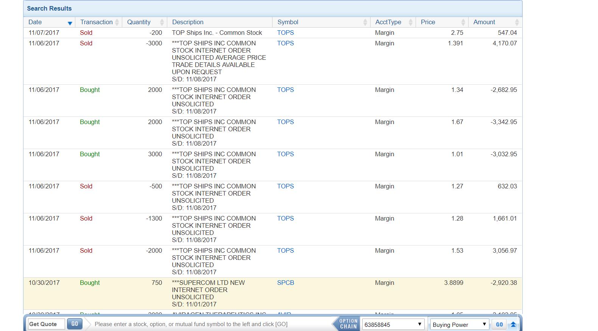
Task: Click the Search Results panel title
Action: 49,8
